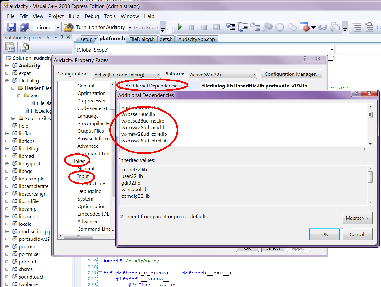Collapse the filedialog project node

[x=7, y=81]
